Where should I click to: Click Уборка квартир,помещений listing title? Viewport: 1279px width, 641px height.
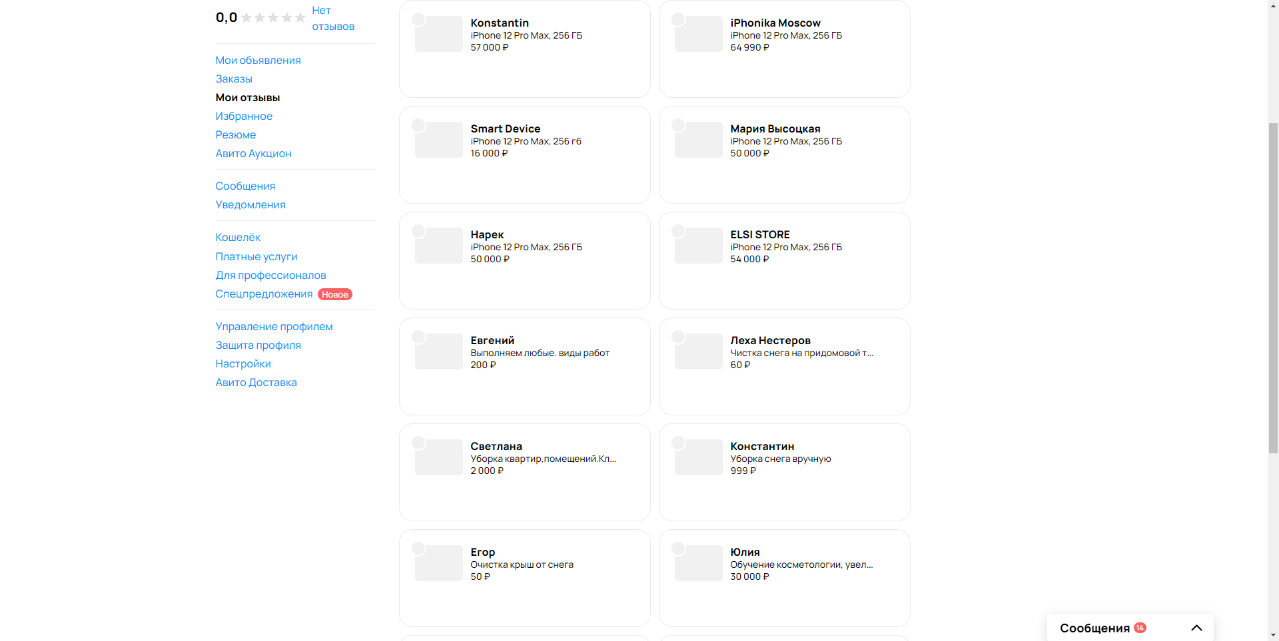(x=544, y=459)
